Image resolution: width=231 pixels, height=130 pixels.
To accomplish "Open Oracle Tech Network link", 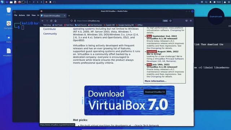I will (x=147, y=125).
